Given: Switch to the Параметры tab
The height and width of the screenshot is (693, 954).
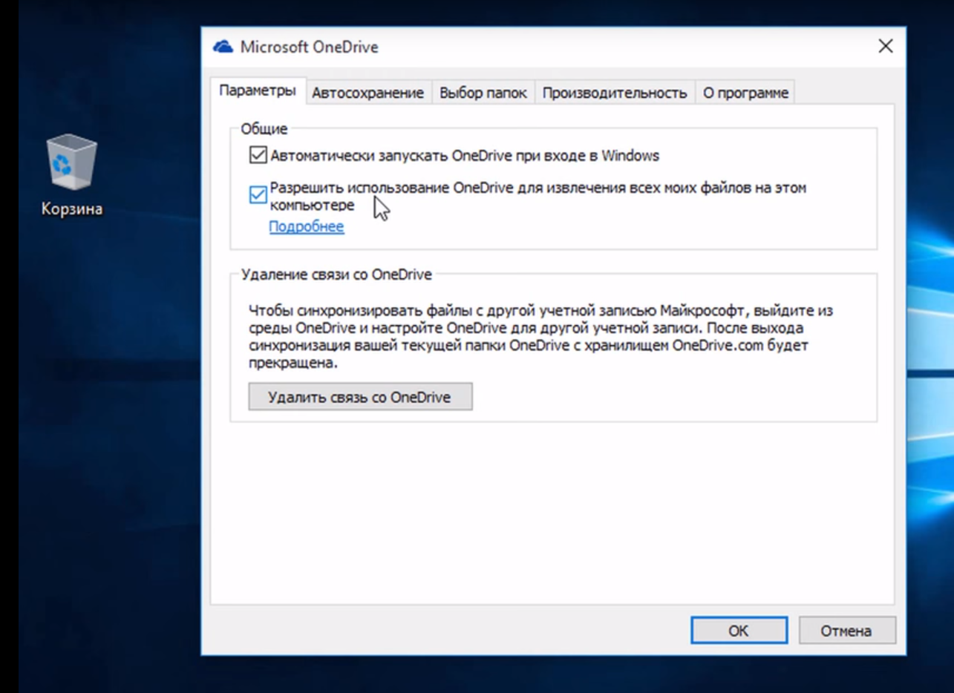Looking at the screenshot, I should (258, 91).
